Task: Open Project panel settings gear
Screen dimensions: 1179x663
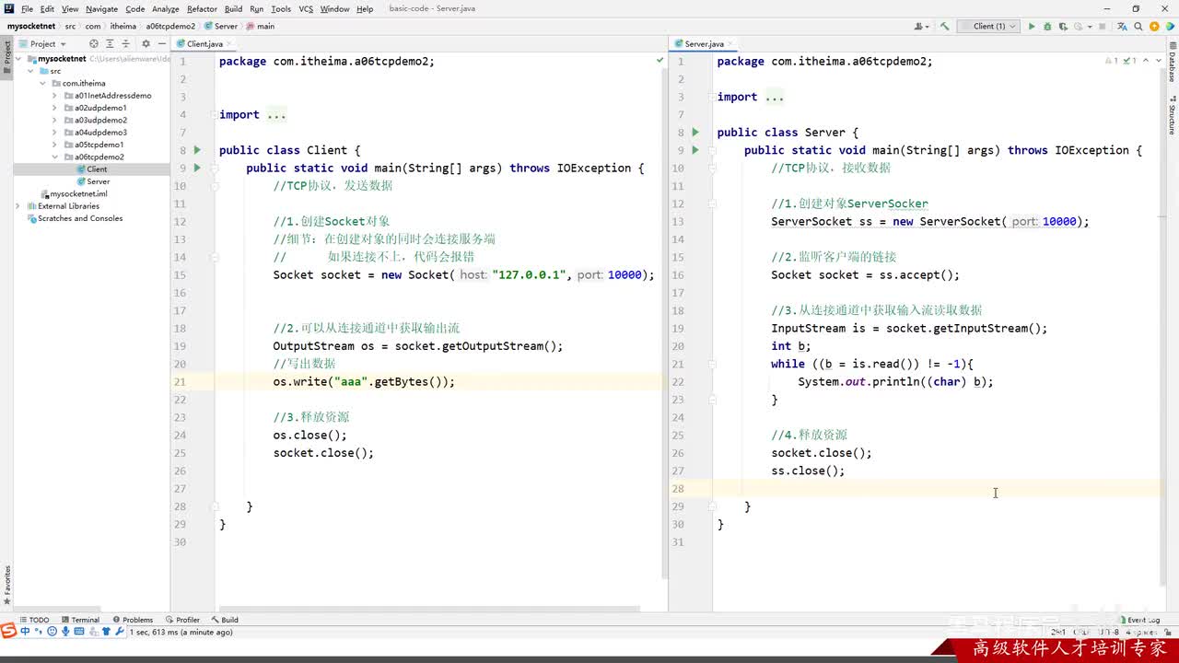Action: coord(146,43)
